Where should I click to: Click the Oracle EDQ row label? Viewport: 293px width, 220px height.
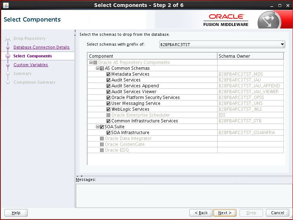117,150
